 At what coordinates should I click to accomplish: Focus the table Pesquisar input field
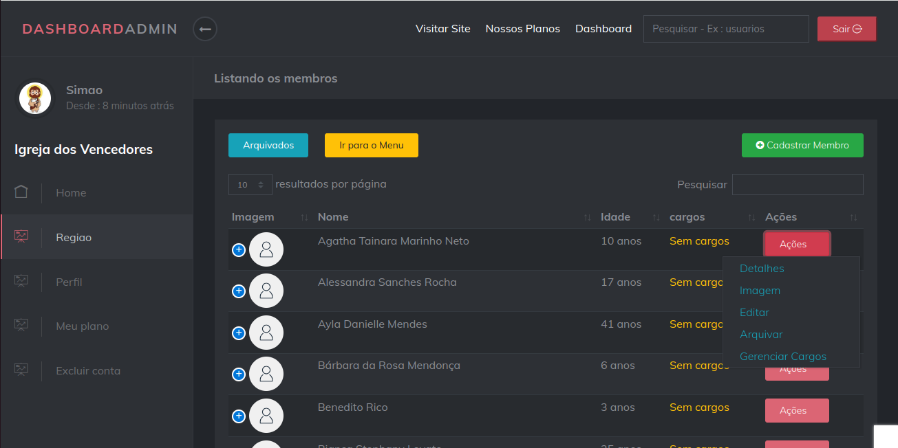coord(797,184)
